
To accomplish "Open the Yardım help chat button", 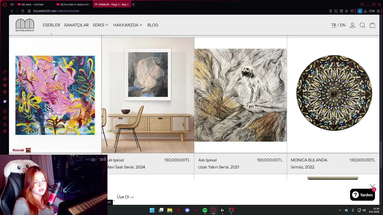I will click(362, 195).
